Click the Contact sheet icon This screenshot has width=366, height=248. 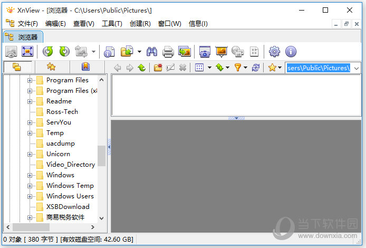[x=254, y=52]
